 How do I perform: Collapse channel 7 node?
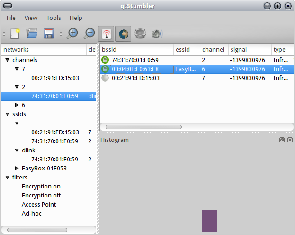(17, 69)
